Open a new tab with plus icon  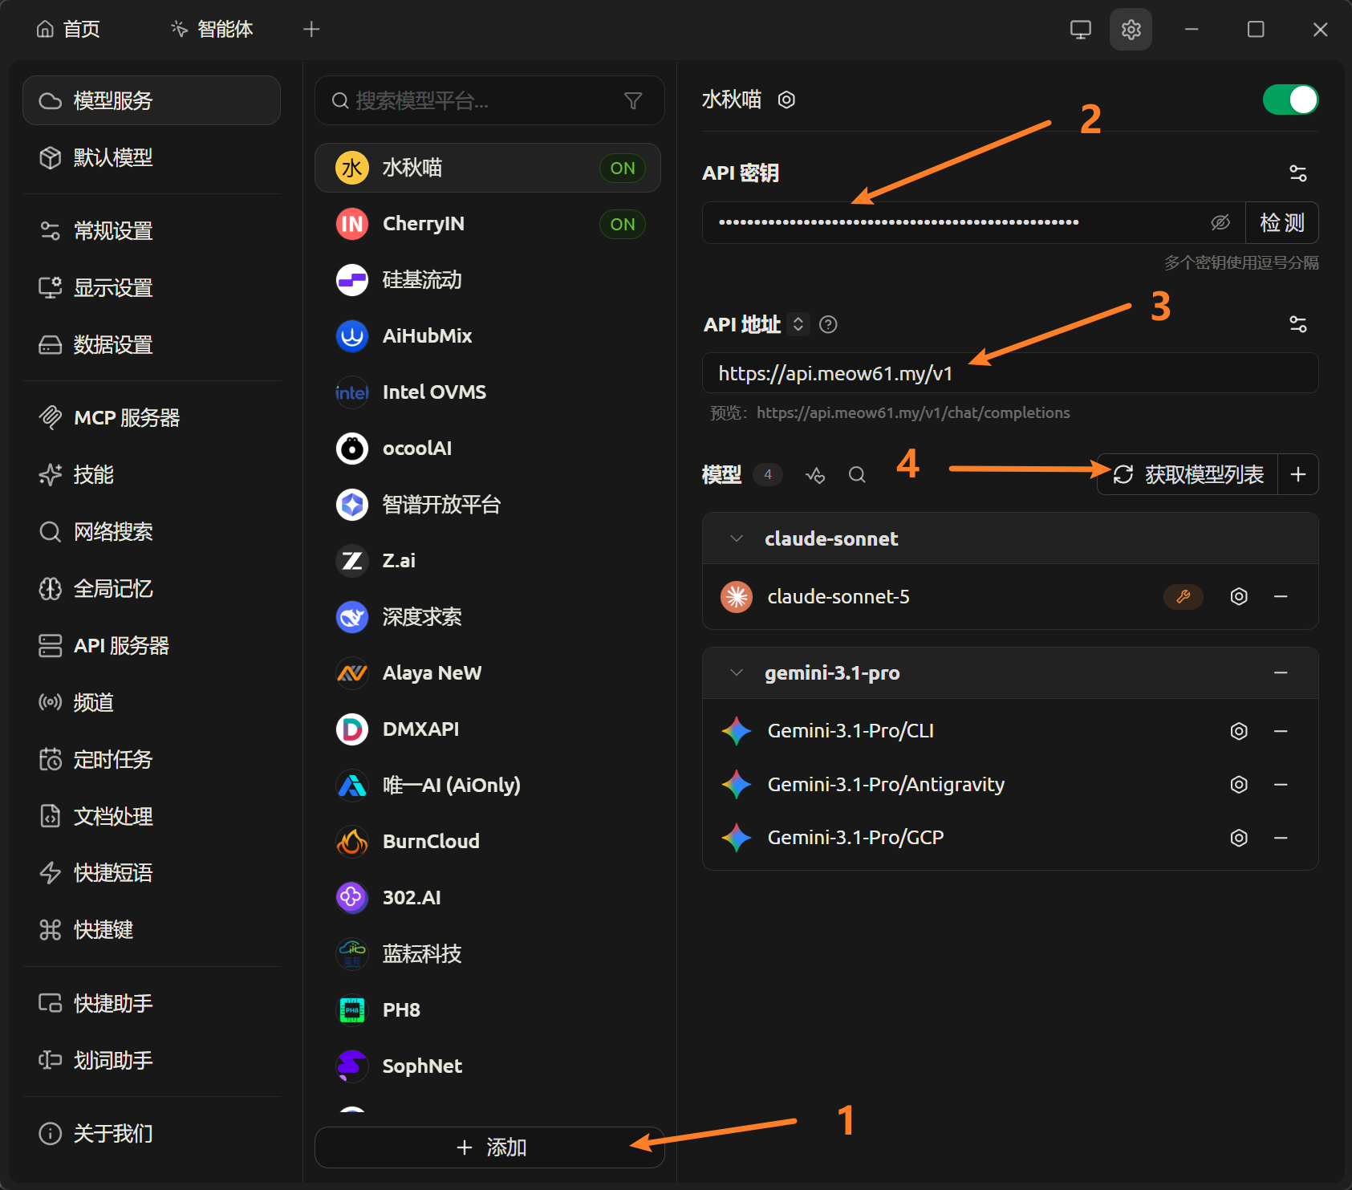tap(311, 30)
